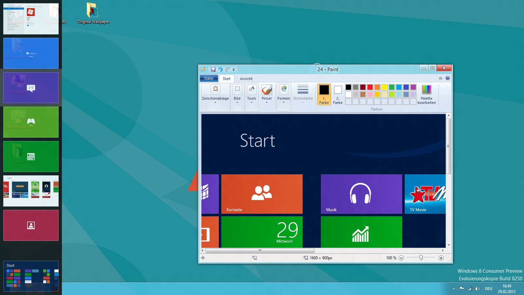This screenshot has height=295, width=524.
Task: Click the horizontal scrollbar right arrow in Paint
Action: (x=443, y=250)
